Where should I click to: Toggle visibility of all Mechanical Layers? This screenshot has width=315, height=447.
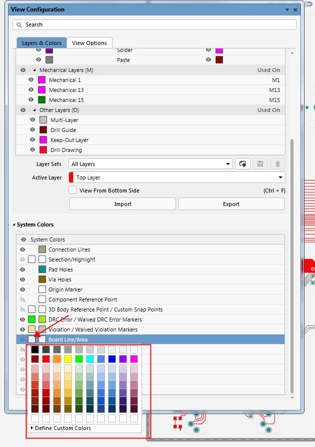23,70
